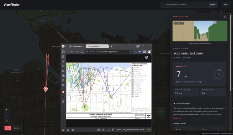
Task: Open the Translate side panel
Action: coord(63,76)
